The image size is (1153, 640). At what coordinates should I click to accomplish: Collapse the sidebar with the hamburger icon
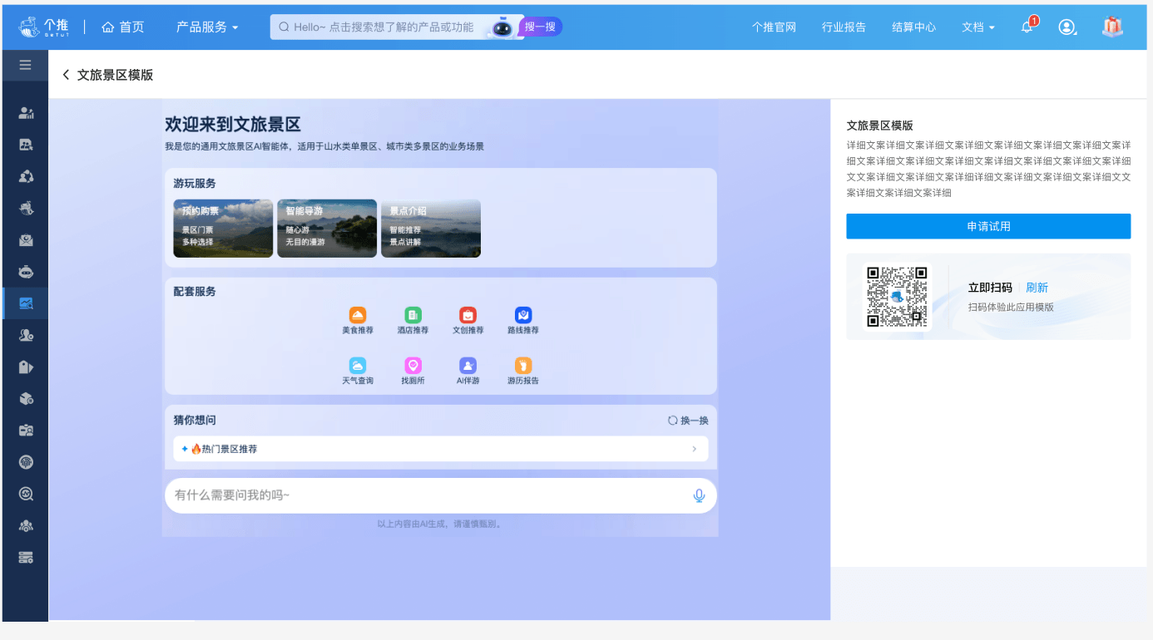pos(25,65)
